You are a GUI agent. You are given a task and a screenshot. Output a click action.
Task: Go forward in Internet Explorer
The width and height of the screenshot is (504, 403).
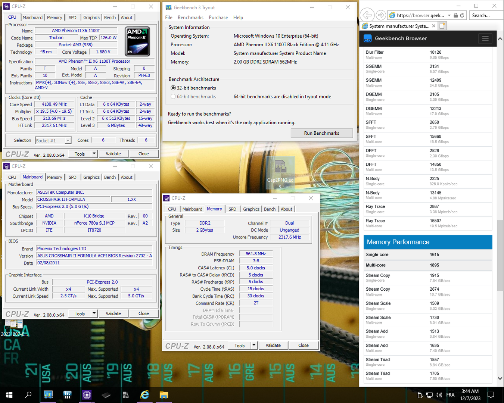(380, 15)
